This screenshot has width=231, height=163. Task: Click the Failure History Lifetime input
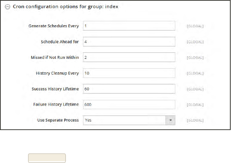point(129,105)
